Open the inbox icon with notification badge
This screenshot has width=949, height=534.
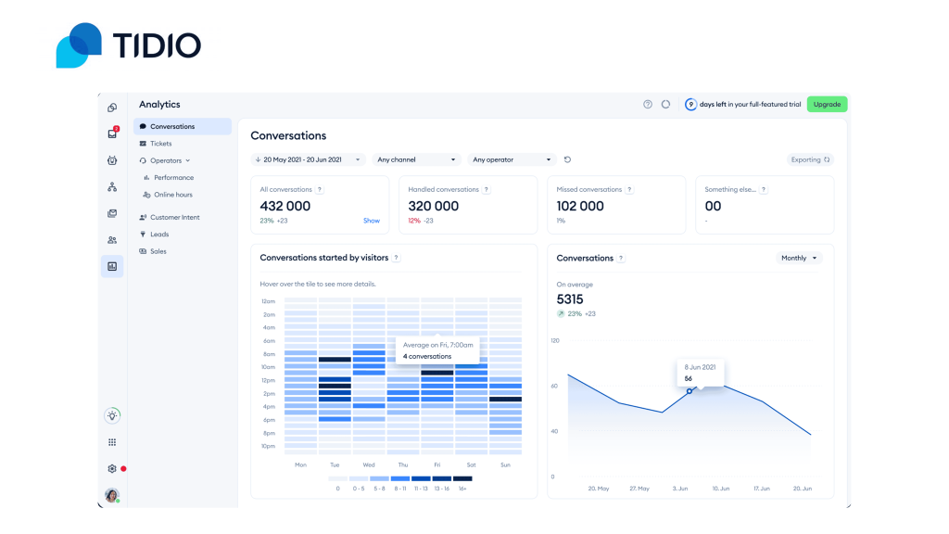112,133
